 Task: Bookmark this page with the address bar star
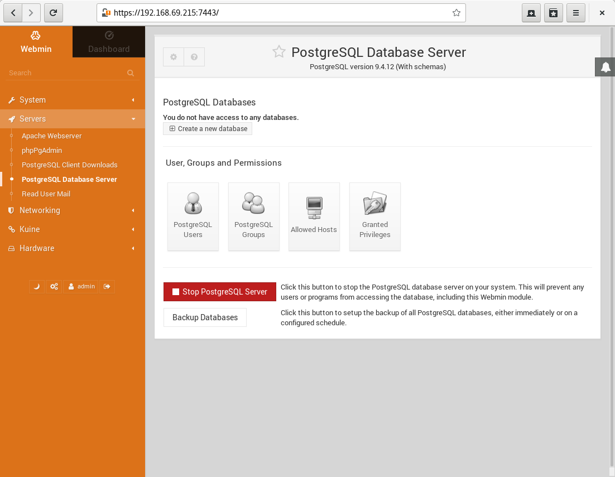click(x=456, y=13)
